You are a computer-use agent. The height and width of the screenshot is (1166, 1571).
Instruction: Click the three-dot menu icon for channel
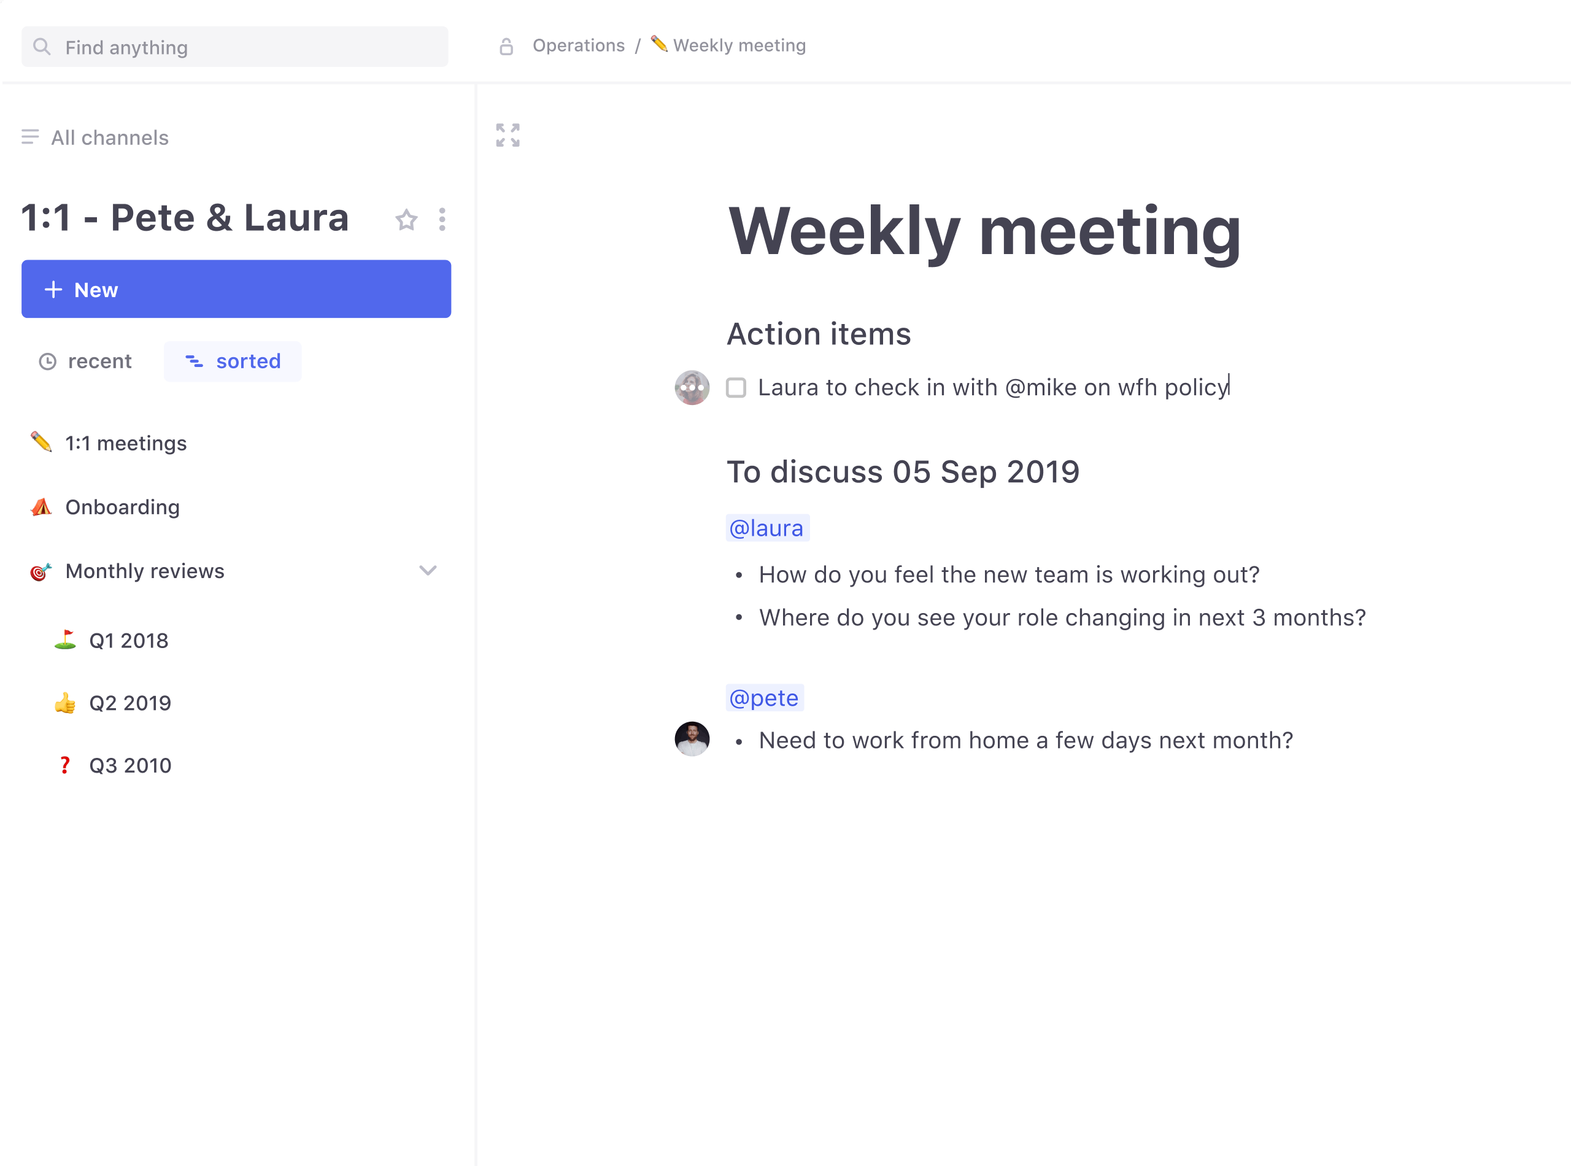[x=442, y=219]
